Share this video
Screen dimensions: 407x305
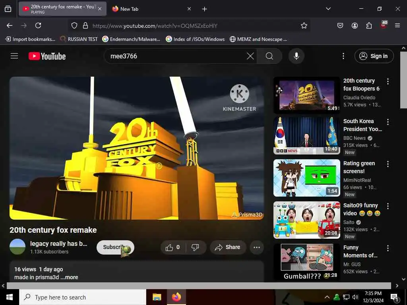coord(228,247)
